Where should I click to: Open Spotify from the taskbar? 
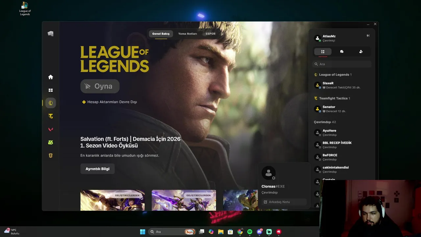click(x=250, y=232)
